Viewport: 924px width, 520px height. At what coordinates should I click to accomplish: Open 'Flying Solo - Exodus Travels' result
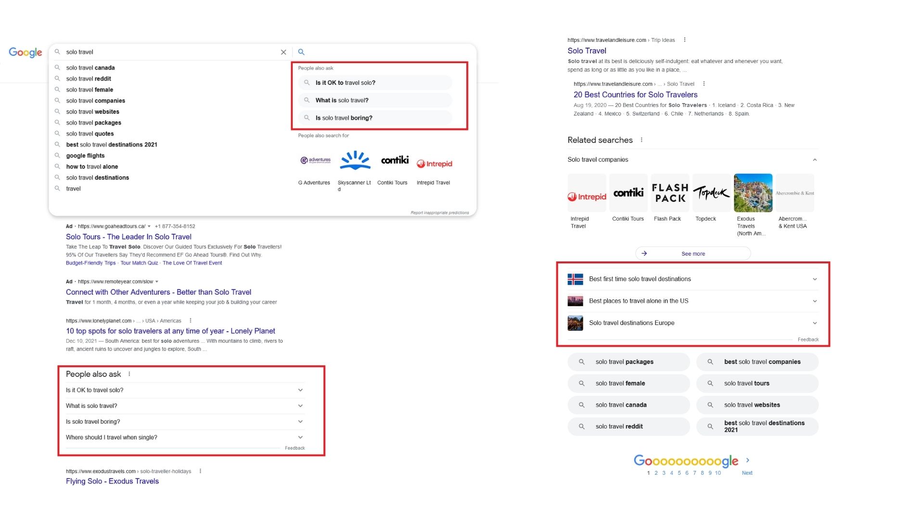click(112, 481)
